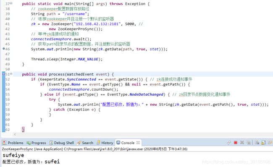Viewport: 273px width, 167px height.
Task: Click the highlighted closing brace on line 62
Action: [23, 129]
